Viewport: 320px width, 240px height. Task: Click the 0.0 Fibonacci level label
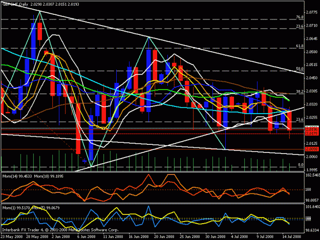click(x=301, y=165)
